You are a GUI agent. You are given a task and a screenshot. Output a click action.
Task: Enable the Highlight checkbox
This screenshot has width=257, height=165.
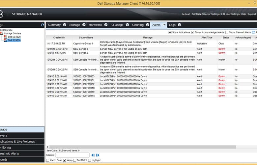coord(90,160)
